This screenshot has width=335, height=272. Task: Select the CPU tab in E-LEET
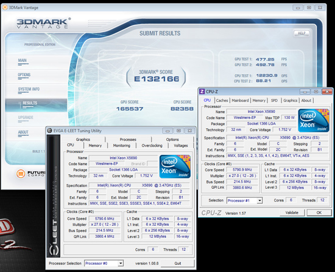coord(70,145)
